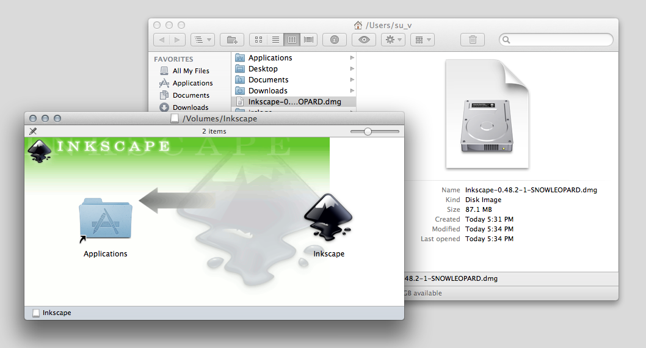646x348 pixels.
Task: Open Quick Look with the eye icon
Action: coord(364,40)
